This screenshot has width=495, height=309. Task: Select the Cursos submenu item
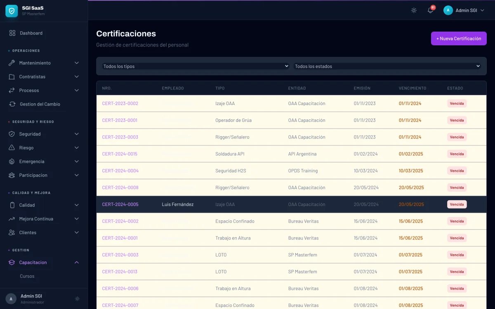point(27,276)
